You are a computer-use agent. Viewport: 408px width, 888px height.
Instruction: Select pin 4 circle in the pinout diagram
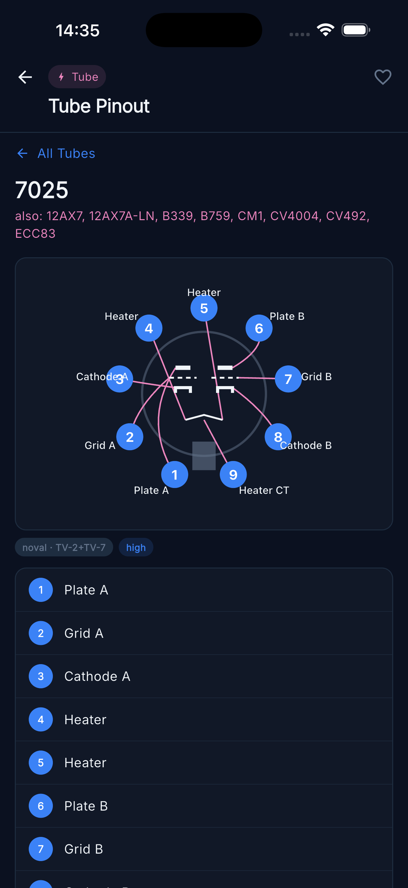click(x=149, y=328)
